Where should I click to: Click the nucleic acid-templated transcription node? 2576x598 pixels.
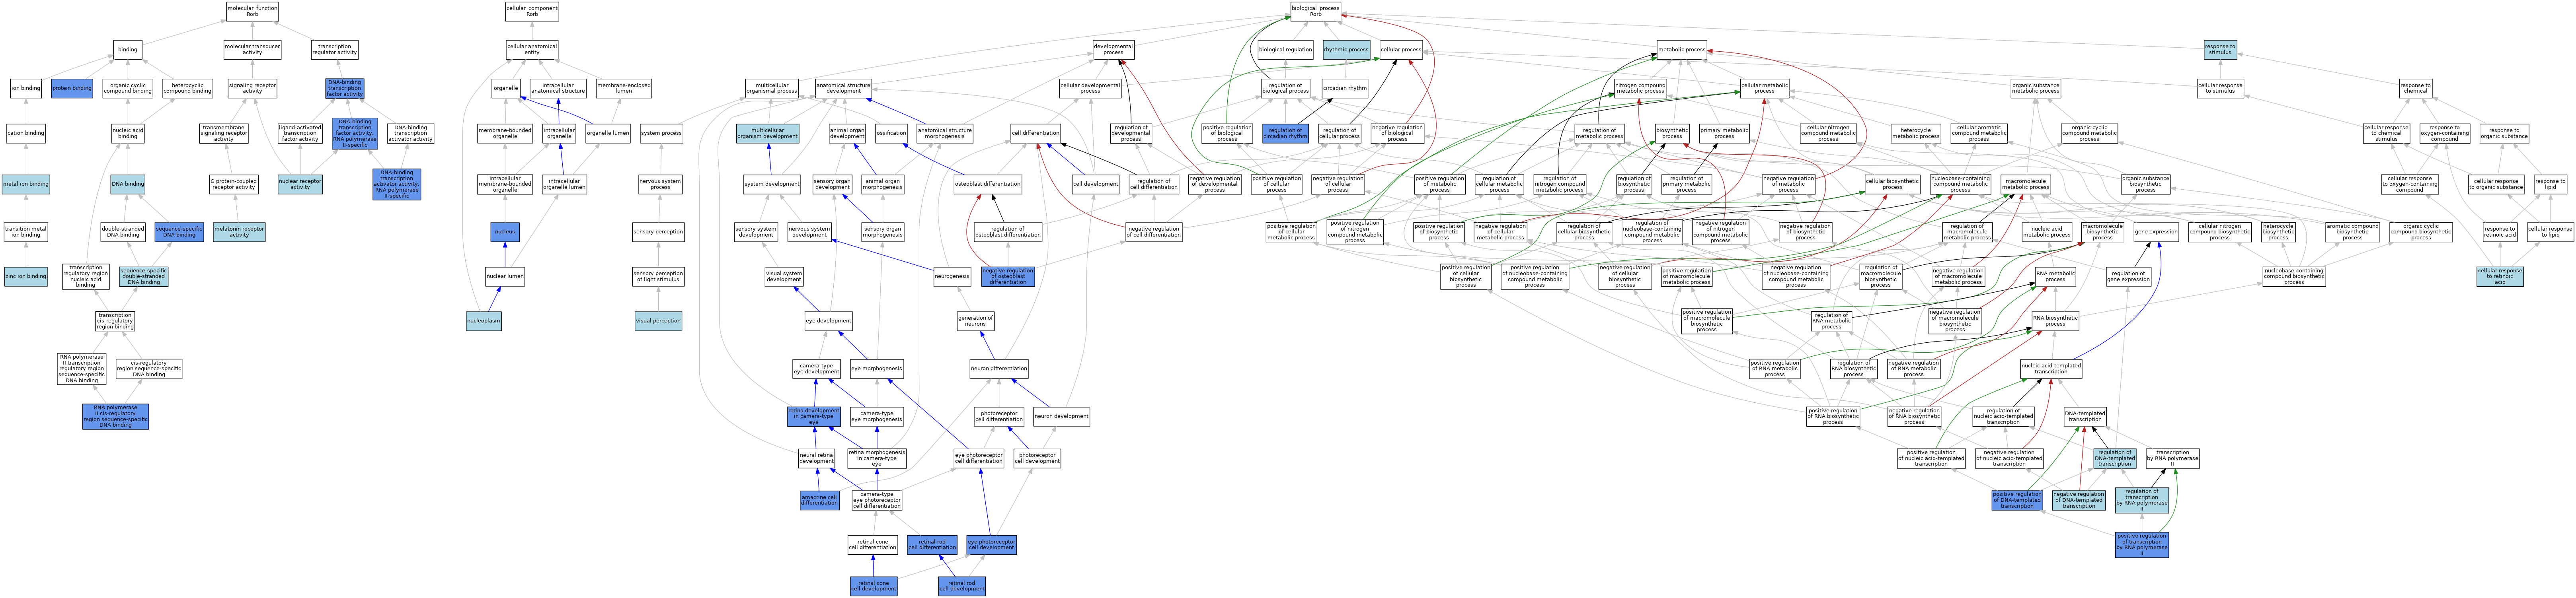[2051, 369]
